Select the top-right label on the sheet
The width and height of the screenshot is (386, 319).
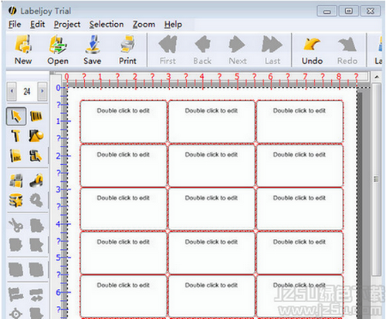pyautogui.click(x=300, y=121)
